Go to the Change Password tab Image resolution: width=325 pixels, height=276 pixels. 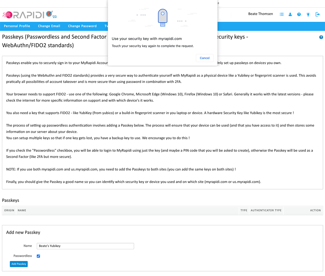click(x=82, y=26)
